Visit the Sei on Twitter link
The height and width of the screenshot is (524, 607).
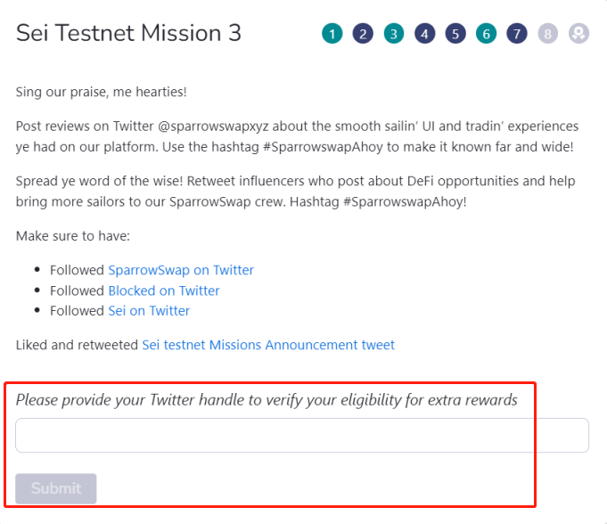pyautogui.click(x=149, y=311)
